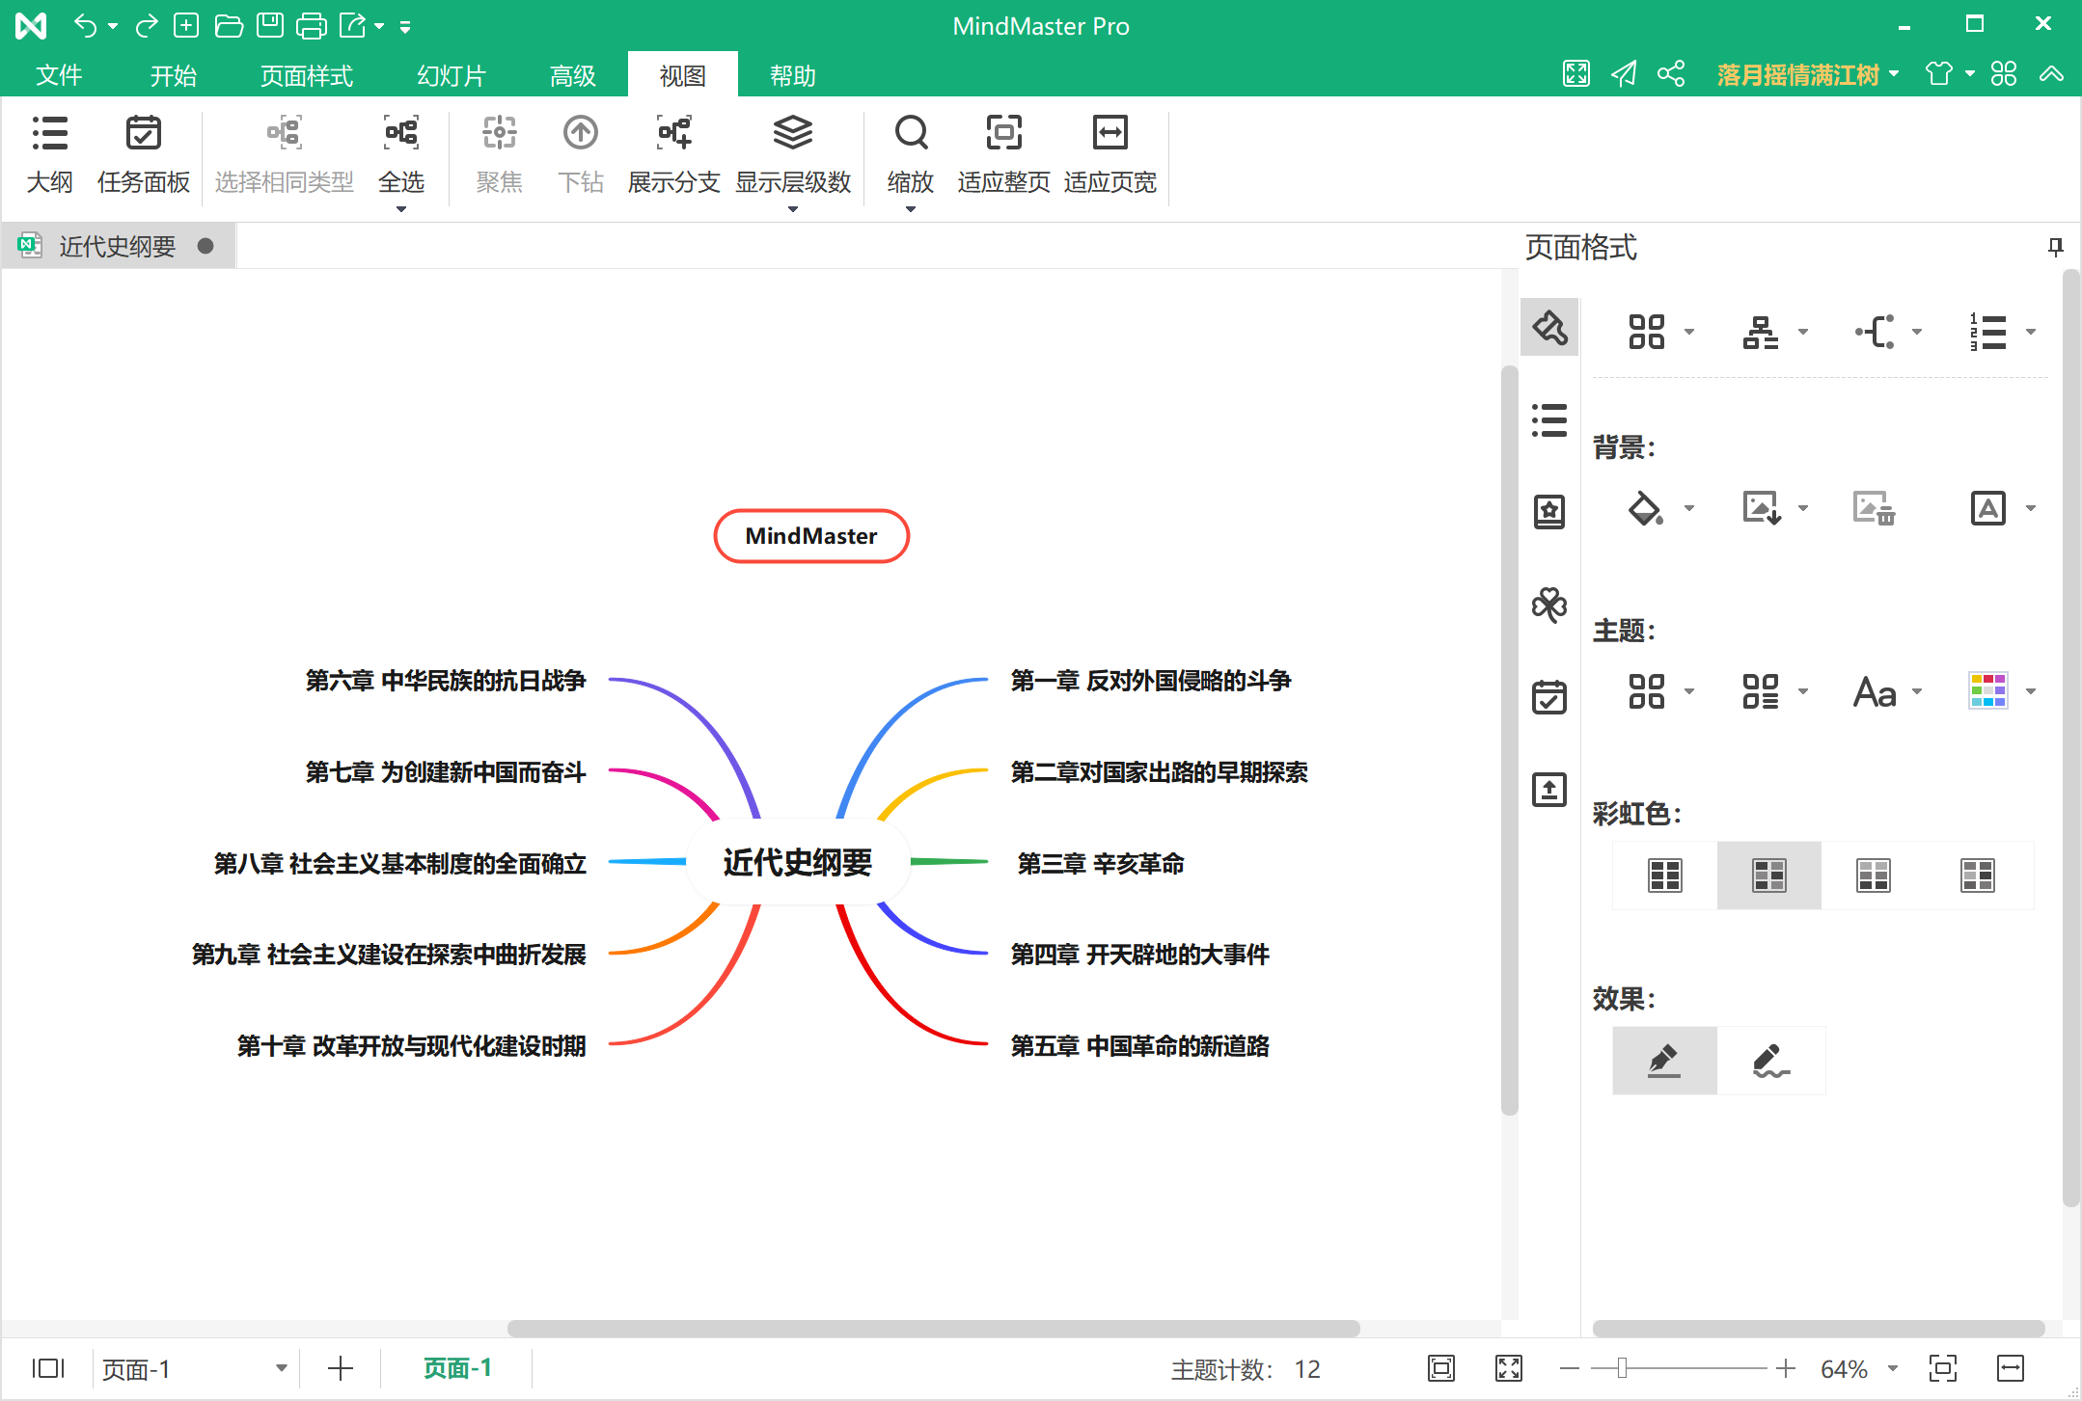2082x1401 pixels.
Task: Switch to the 幻灯片 tab
Action: (452, 75)
